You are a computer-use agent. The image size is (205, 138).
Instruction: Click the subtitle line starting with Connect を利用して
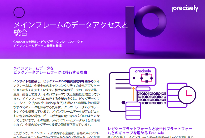click(48, 42)
